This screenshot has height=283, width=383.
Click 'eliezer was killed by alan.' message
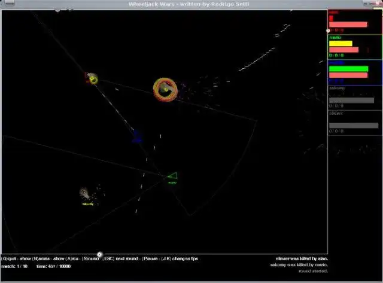click(x=302, y=258)
